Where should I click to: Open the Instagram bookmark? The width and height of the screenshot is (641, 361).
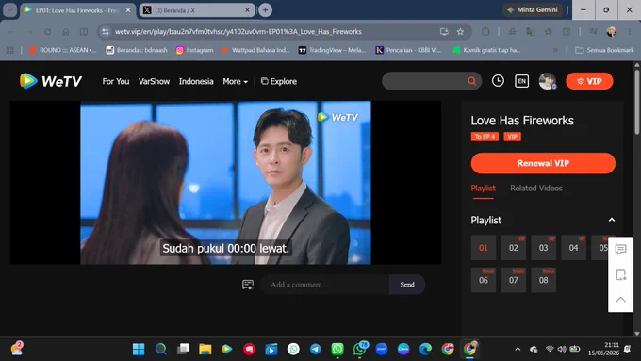pos(194,50)
